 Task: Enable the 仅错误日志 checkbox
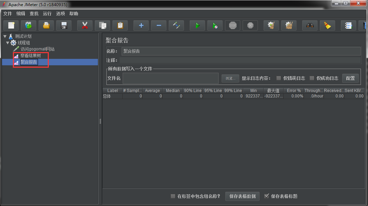279,78
